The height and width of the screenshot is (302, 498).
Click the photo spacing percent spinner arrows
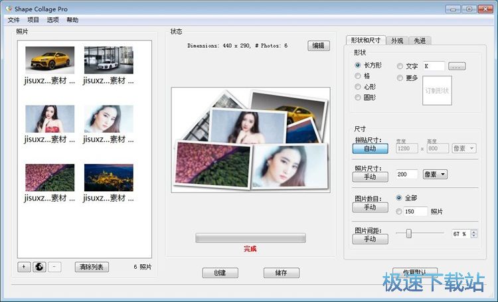point(473,234)
